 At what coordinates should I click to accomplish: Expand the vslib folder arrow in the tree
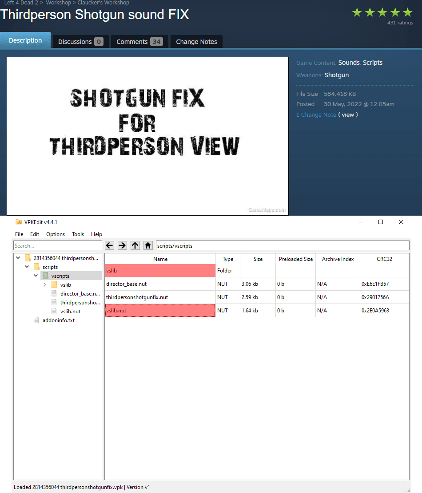tap(45, 284)
